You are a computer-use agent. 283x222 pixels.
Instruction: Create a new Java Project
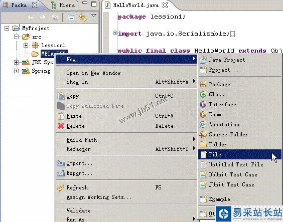click(240, 60)
